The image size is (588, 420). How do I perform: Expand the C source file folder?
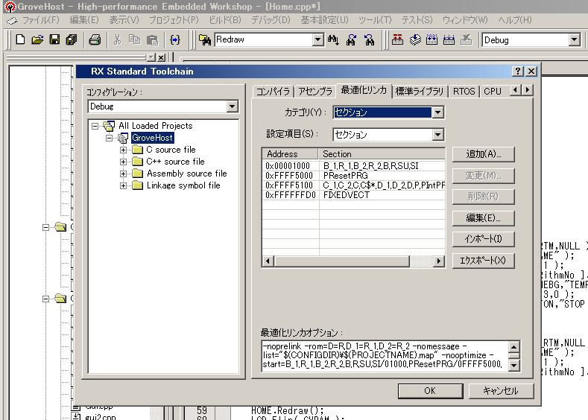[x=123, y=150]
